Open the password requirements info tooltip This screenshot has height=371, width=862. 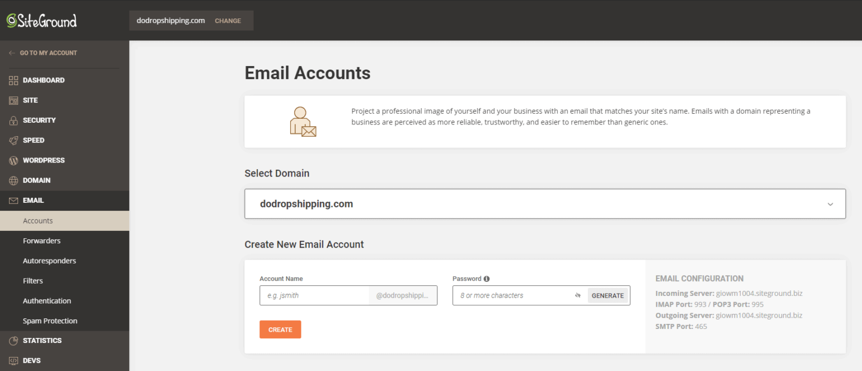tap(485, 279)
